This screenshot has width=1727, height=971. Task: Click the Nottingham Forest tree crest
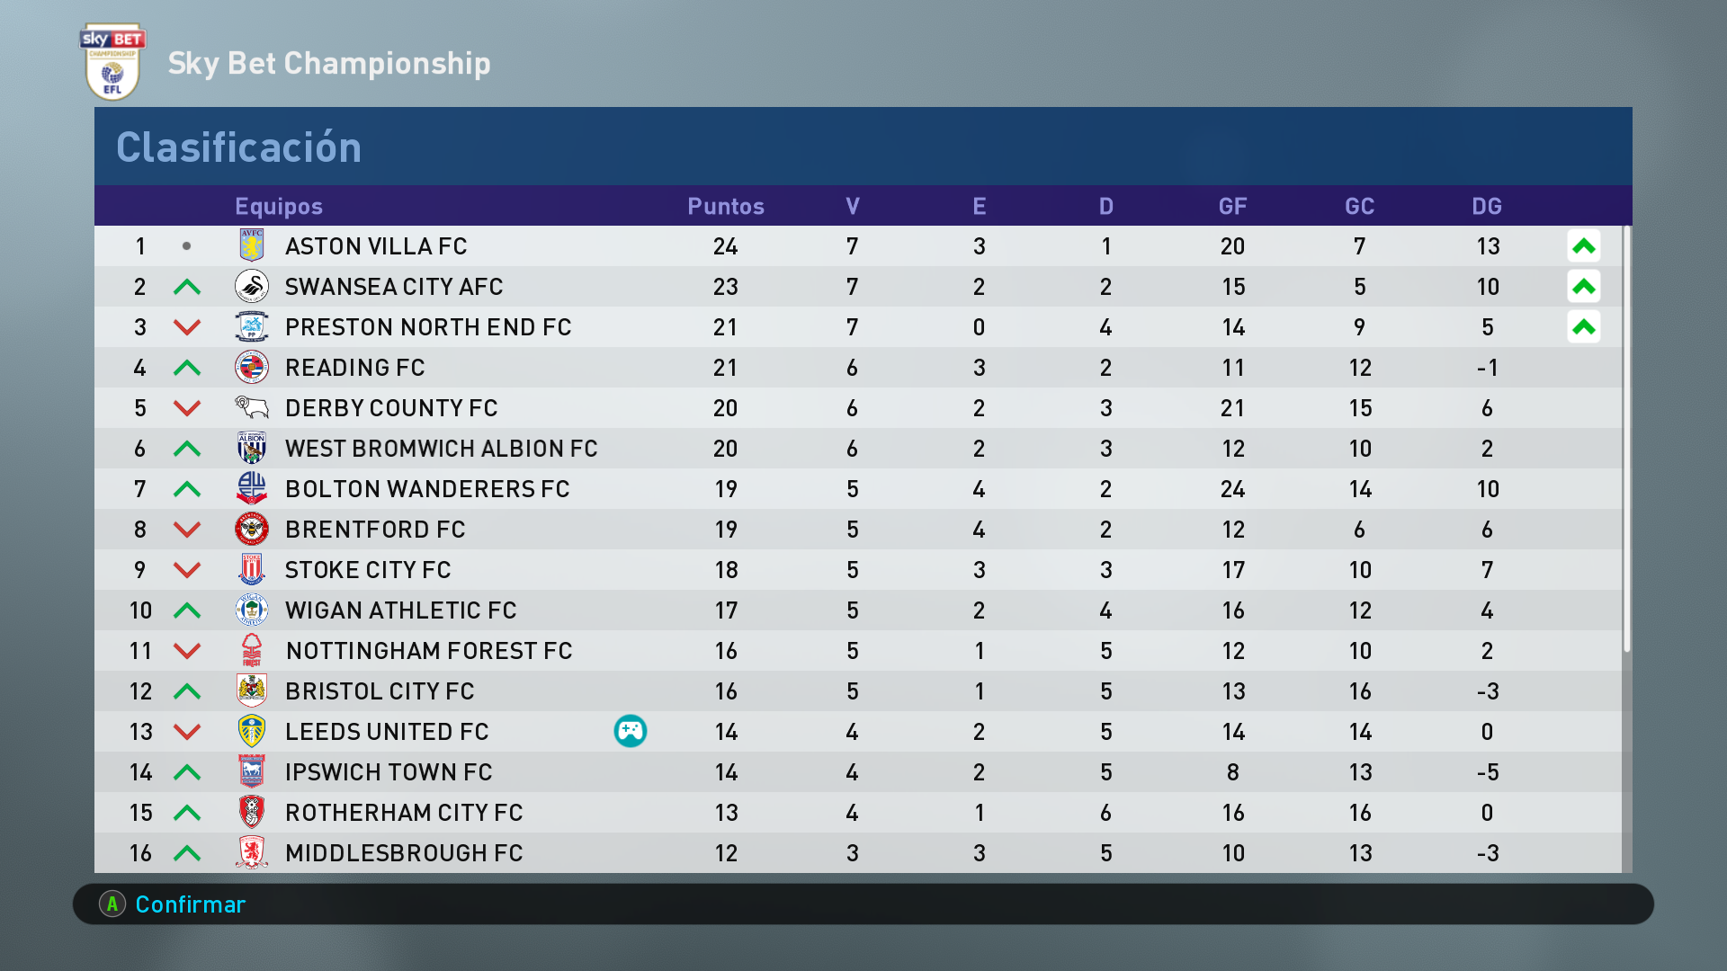click(x=252, y=650)
